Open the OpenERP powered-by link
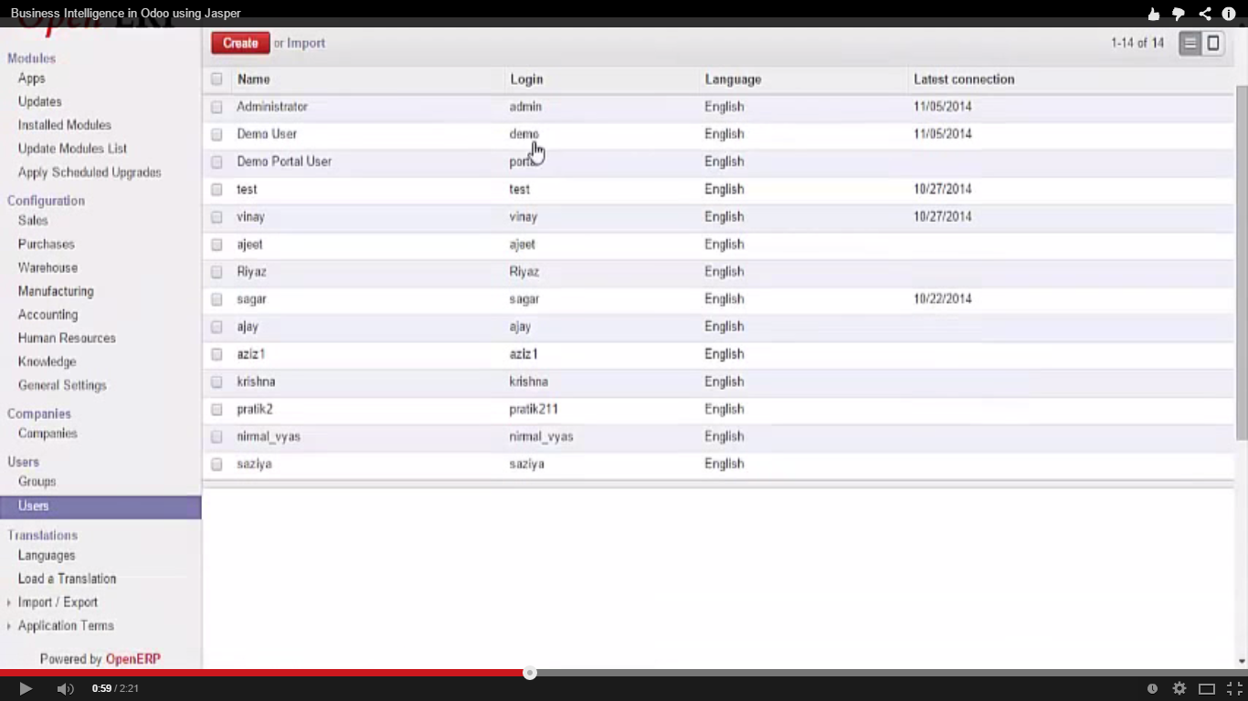The image size is (1248, 701). [x=133, y=659]
